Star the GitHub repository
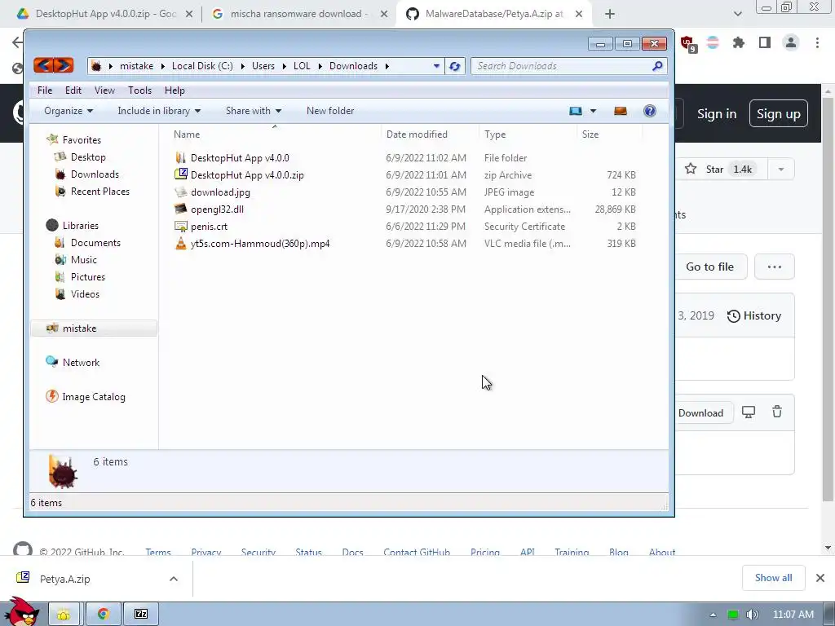This screenshot has width=835, height=626. 718,170
